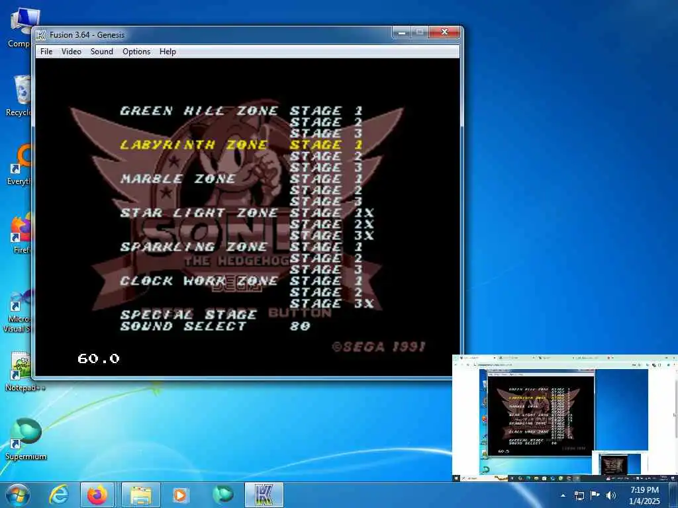Open the Options menu
The width and height of the screenshot is (678, 508).
pos(136,52)
